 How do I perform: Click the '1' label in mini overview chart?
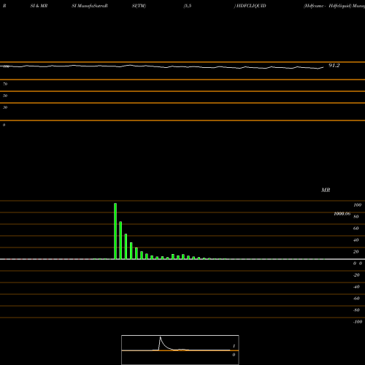click(234, 346)
